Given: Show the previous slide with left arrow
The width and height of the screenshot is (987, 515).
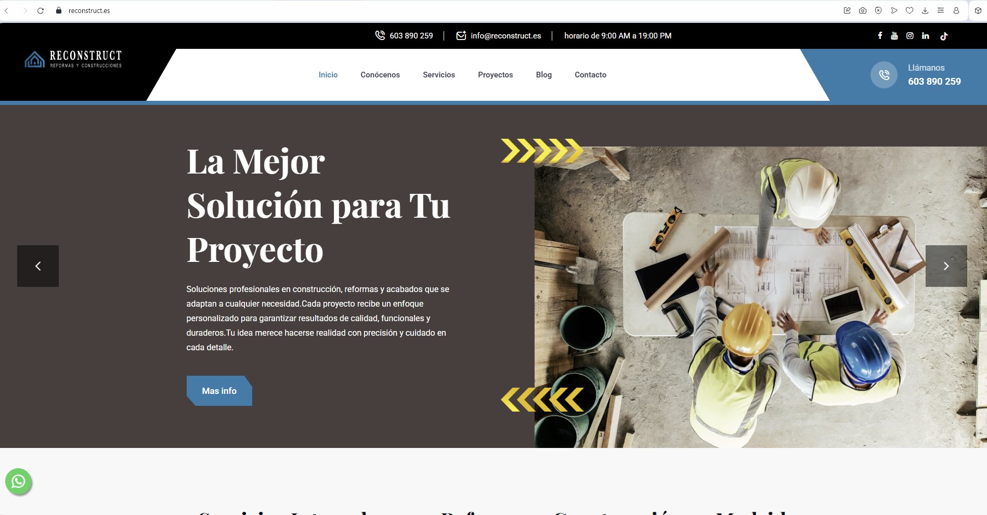Looking at the screenshot, I should tap(38, 266).
